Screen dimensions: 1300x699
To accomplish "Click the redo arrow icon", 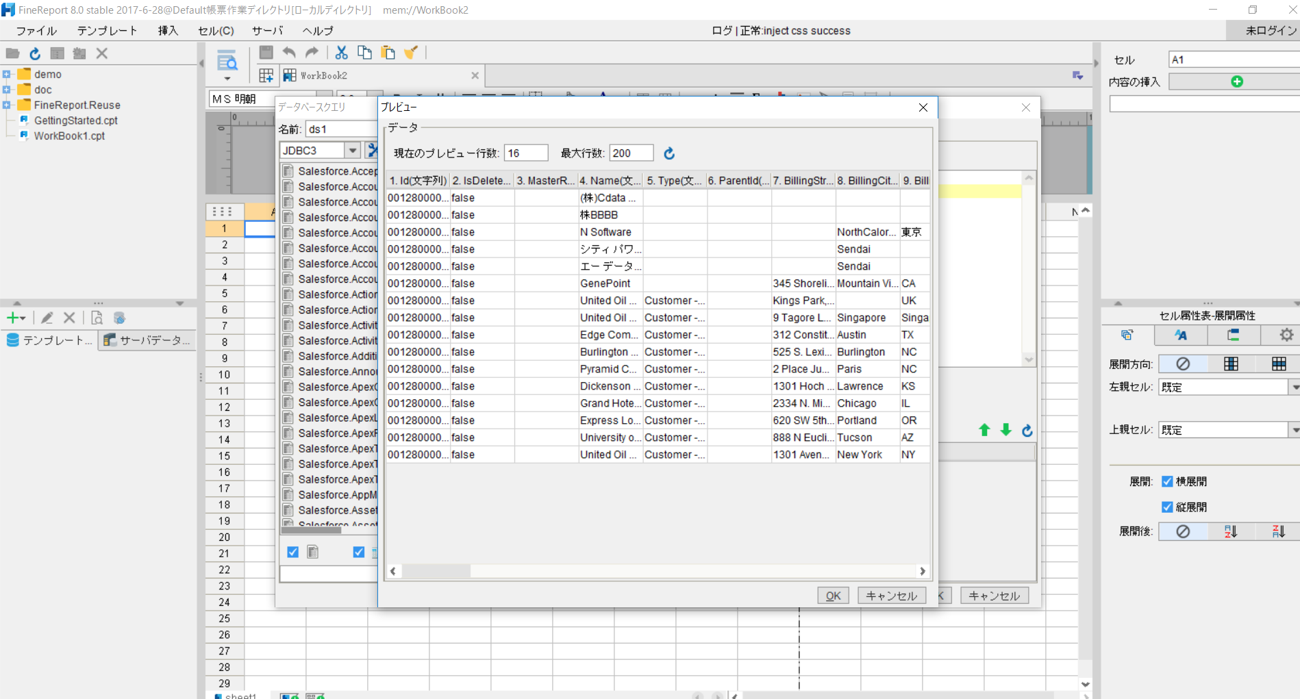I will click(x=312, y=52).
